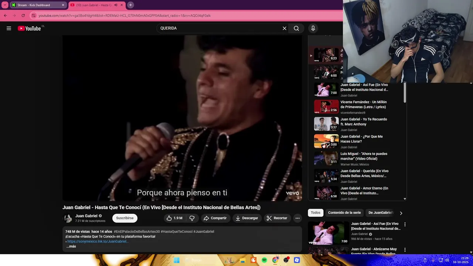This screenshot has height=266, width=473.
Task: Click the #JuanGabriel hashtag
Action: click(x=204, y=232)
